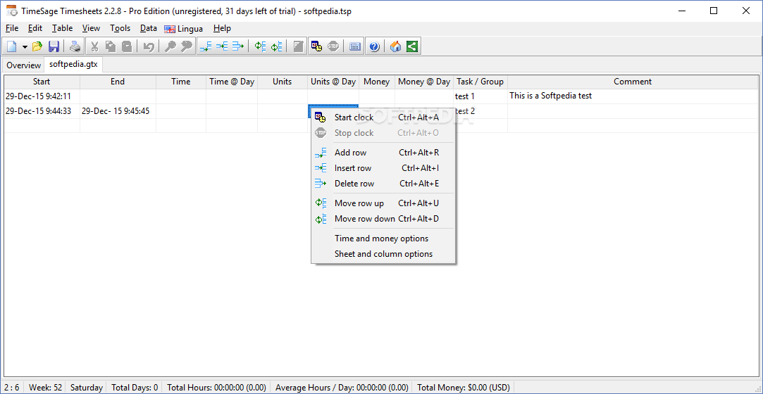Click the Time @ Day column header

coord(232,82)
